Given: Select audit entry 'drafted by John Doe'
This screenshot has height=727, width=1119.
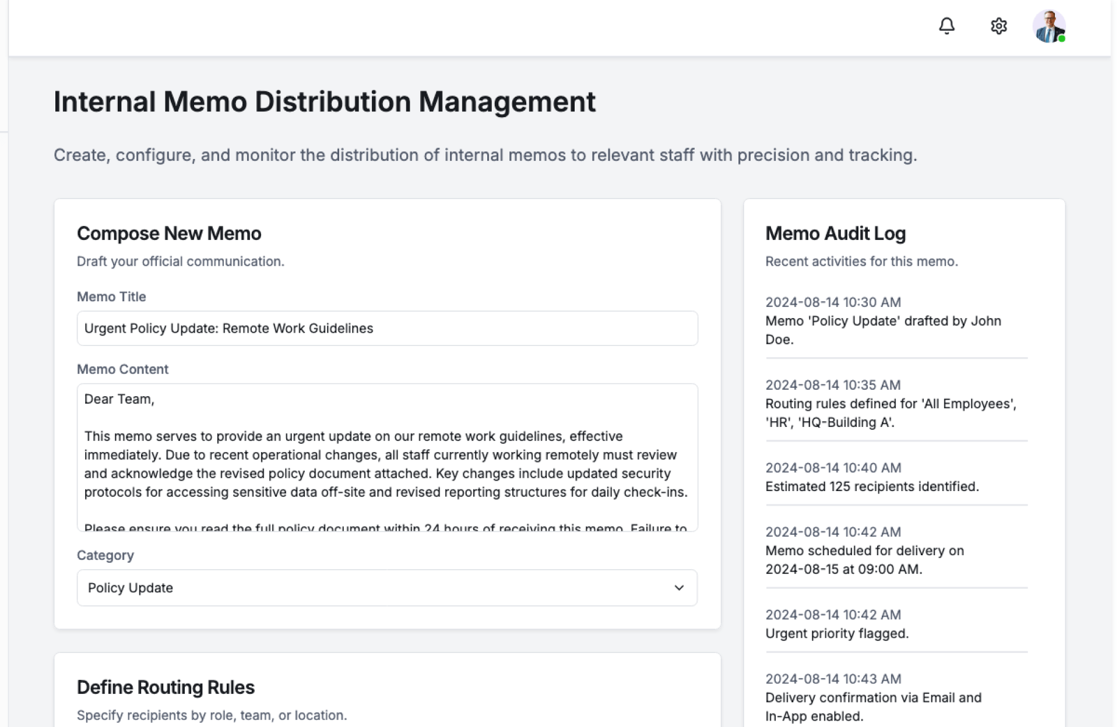Looking at the screenshot, I should (883, 330).
